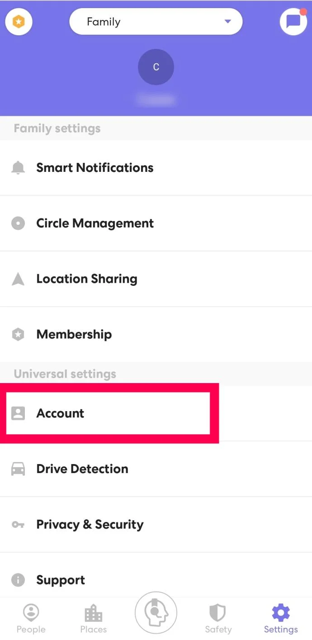Tap the key icon beside Privacy & Security
Viewport: 312px width, 640px height.
(x=18, y=525)
